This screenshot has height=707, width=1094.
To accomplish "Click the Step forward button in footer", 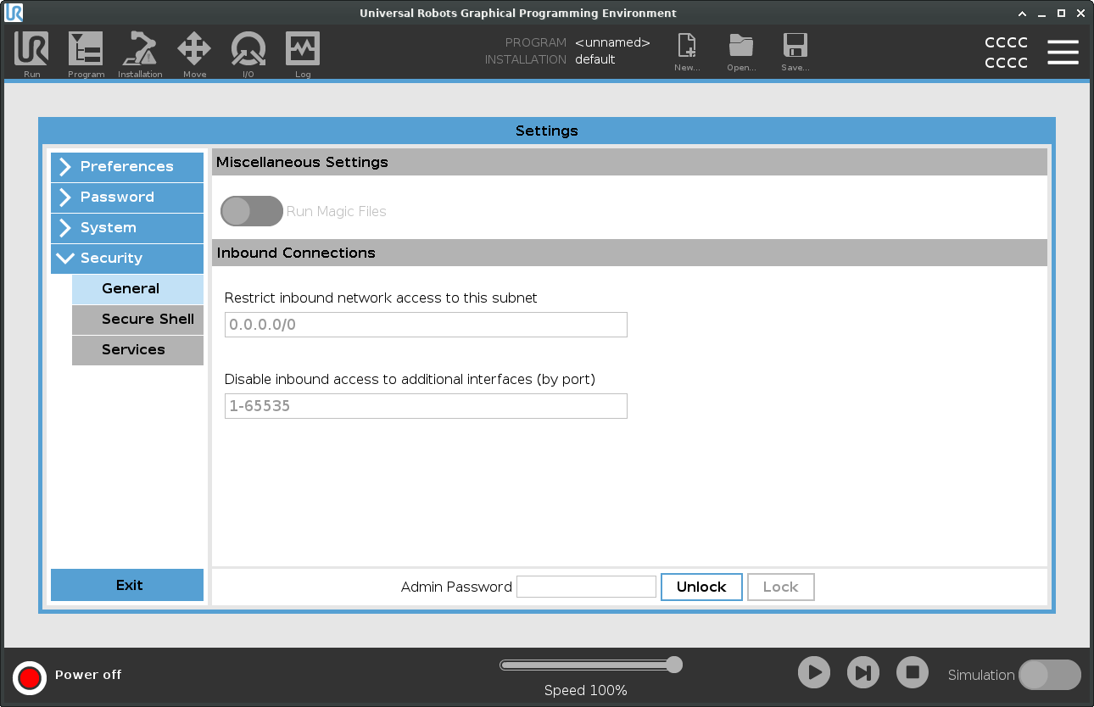I will tap(863, 673).
